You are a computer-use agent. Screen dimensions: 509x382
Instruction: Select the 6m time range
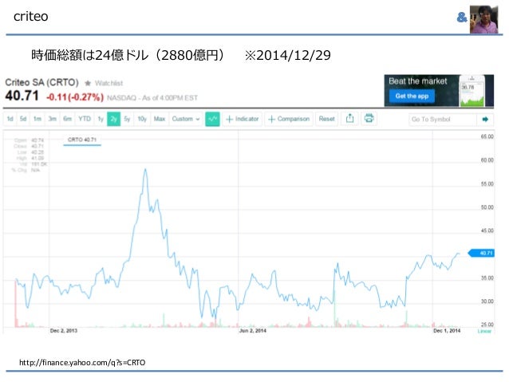click(x=67, y=119)
